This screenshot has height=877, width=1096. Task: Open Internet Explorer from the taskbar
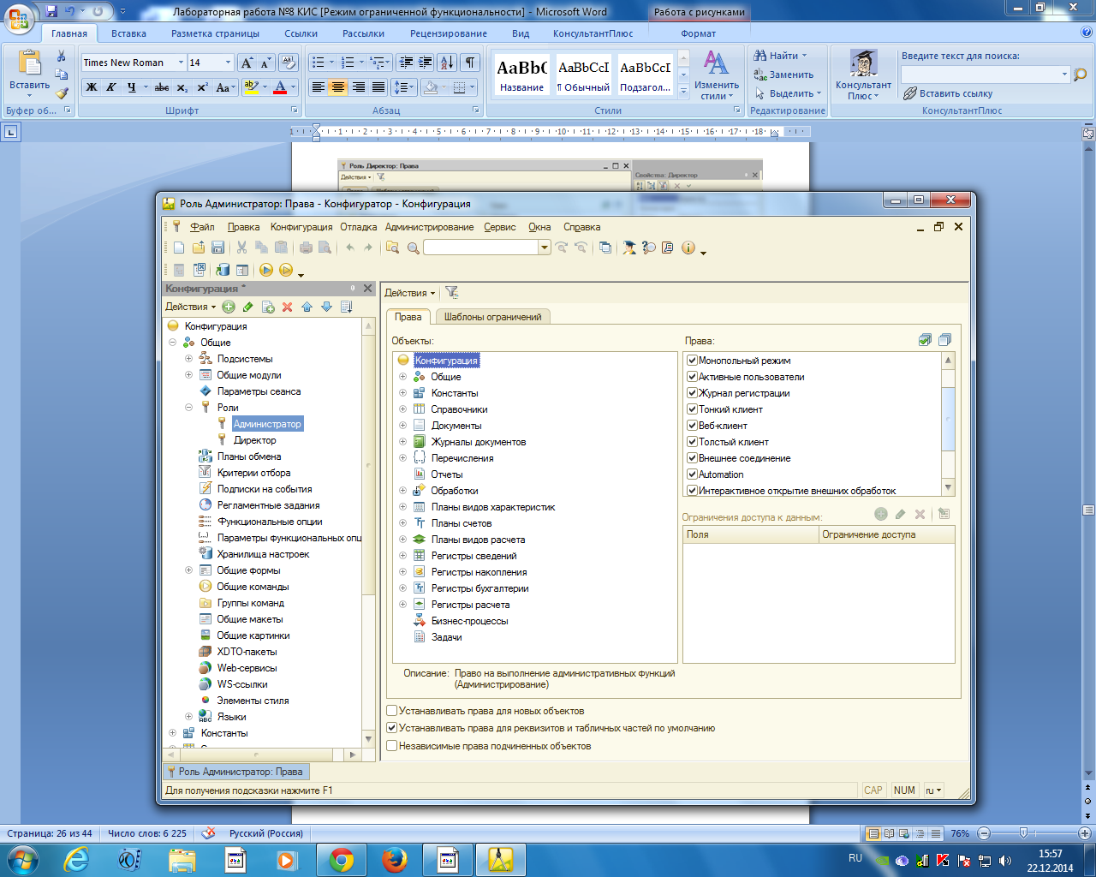[76, 859]
